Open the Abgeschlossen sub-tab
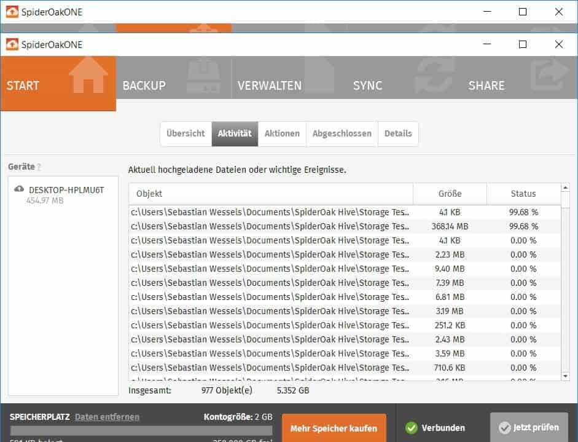Image resolution: width=578 pixels, height=442 pixels. click(342, 133)
